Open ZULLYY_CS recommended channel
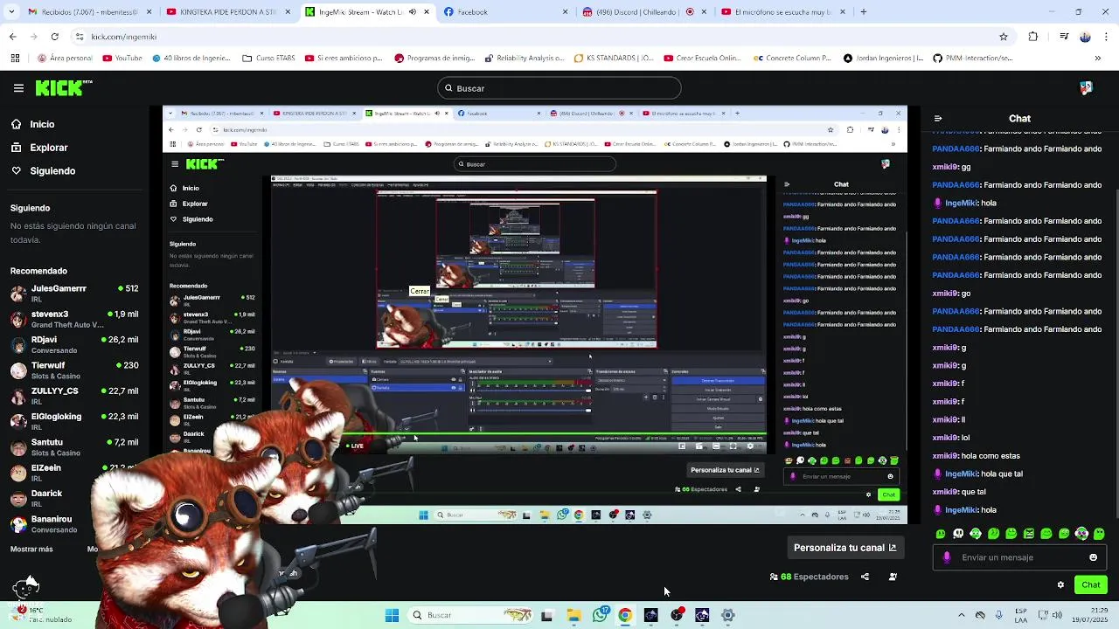The image size is (1119, 629). (74, 396)
